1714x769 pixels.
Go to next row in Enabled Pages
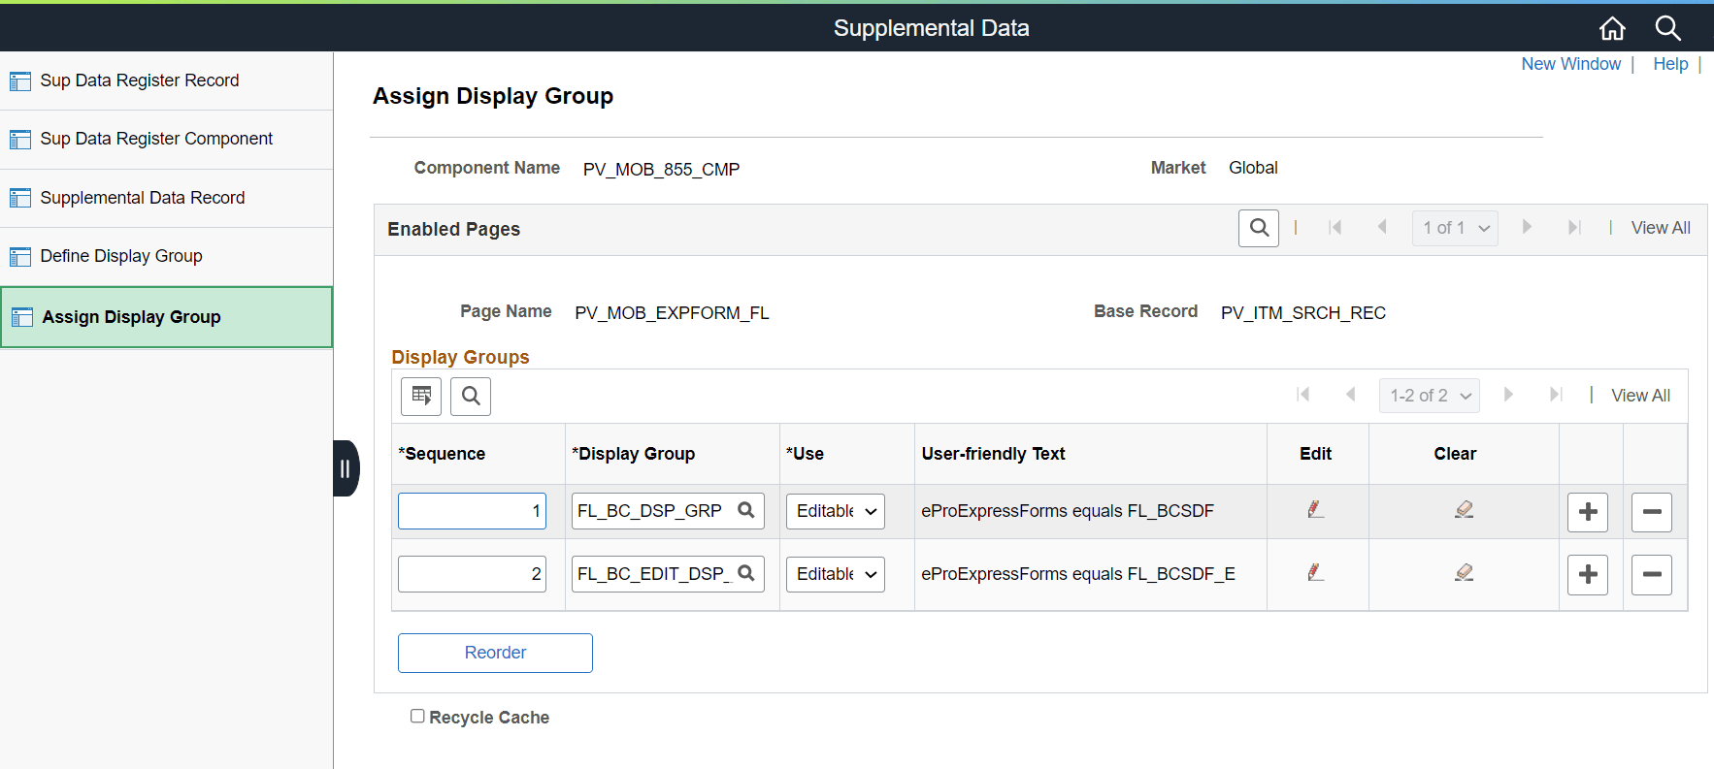coord(1527,227)
